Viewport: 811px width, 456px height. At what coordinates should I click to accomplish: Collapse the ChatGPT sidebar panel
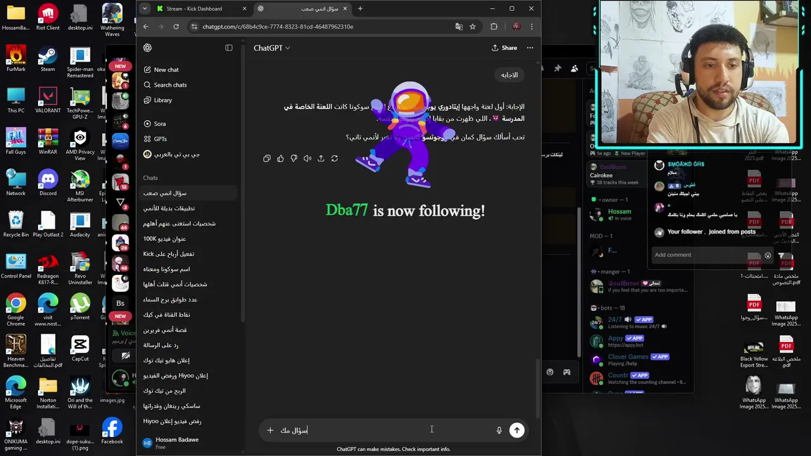click(229, 47)
